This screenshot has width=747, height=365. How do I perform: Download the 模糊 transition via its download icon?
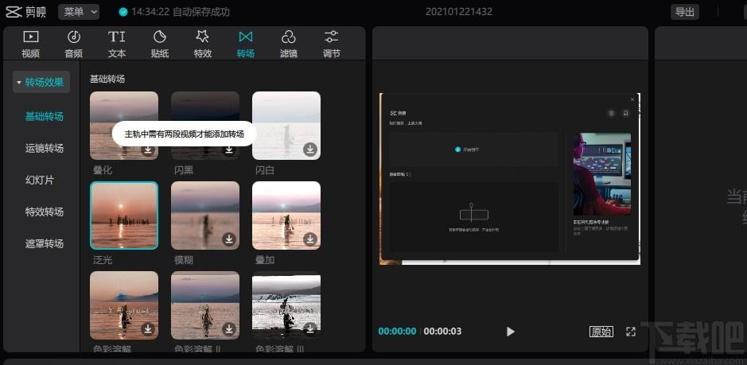coord(229,239)
